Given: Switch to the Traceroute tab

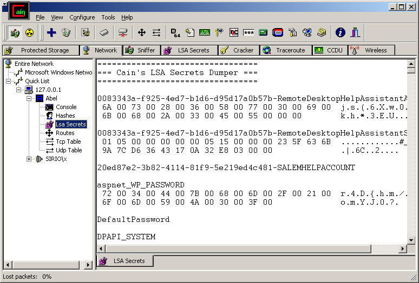Looking at the screenshot, I should pos(286,50).
